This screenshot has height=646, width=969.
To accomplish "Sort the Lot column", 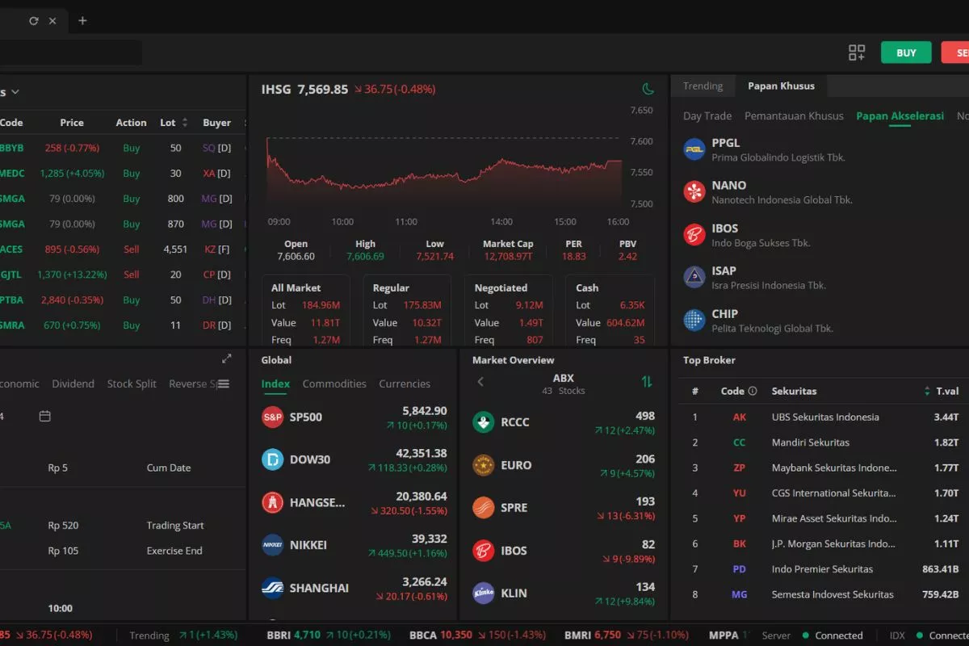I will pyautogui.click(x=185, y=123).
